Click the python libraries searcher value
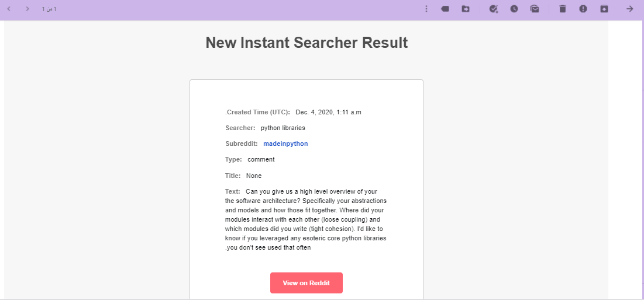644x301 pixels. pyautogui.click(x=283, y=128)
